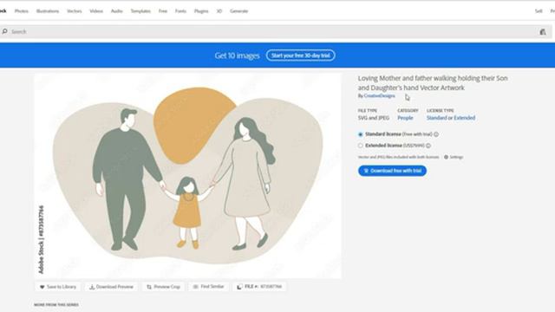Open the Standard or Extended license link
The height and width of the screenshot is (312, 555).
coord(451,118)
